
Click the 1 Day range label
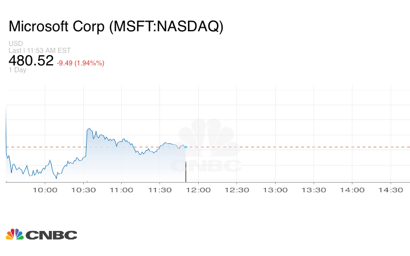(x=17, y=71)
